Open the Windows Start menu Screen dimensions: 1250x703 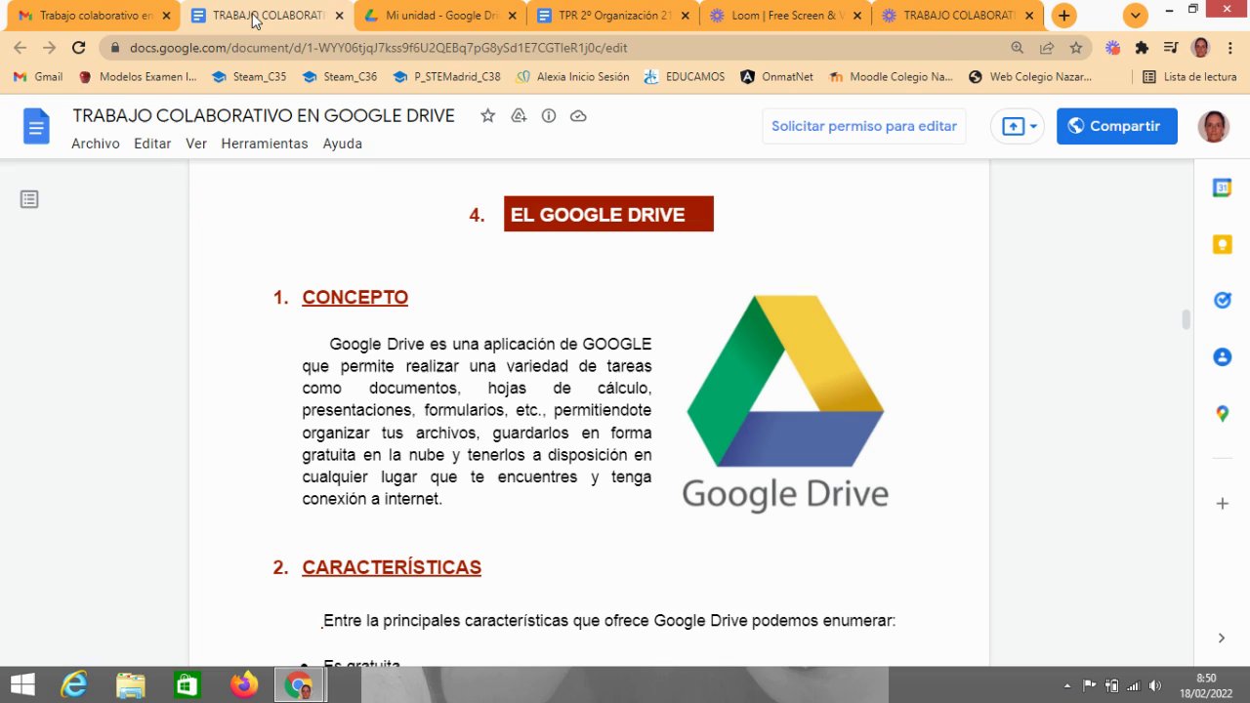pos(21,684)
